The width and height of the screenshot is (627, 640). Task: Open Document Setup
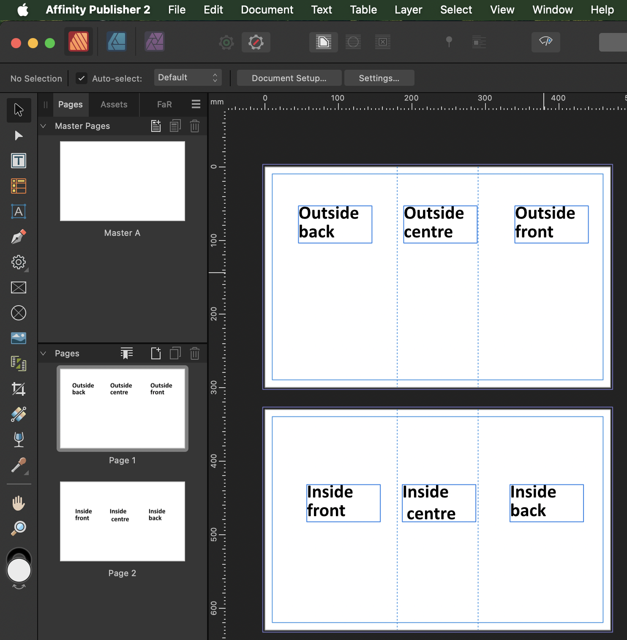[x=289, y=78]
